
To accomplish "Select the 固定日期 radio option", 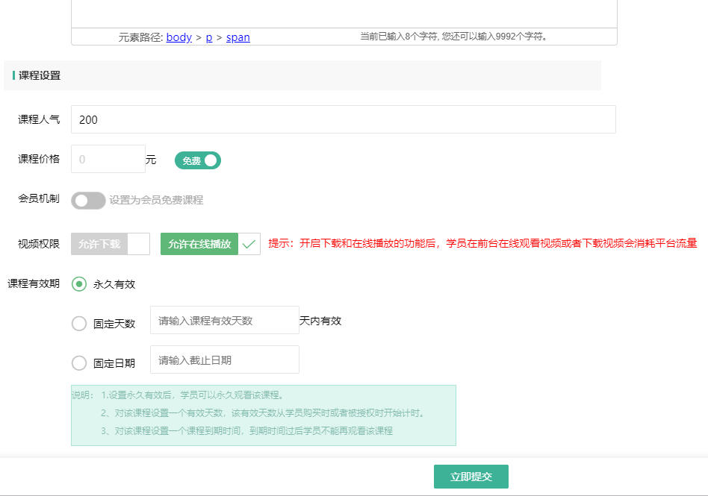I will 79,363.
